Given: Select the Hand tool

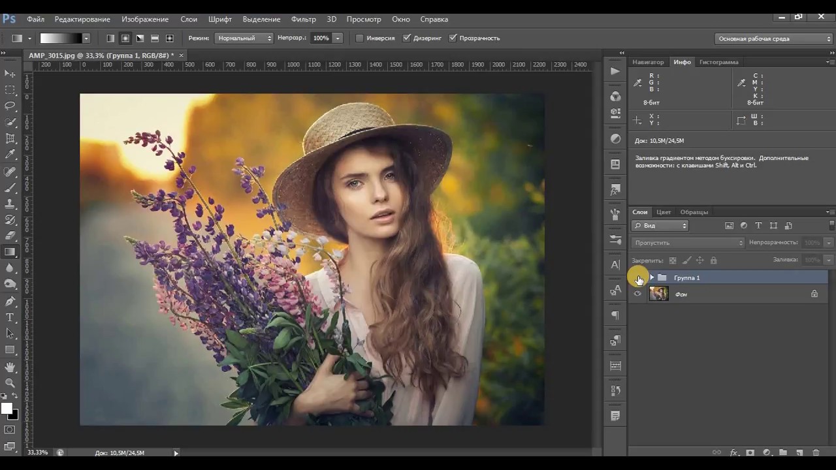Looking at the screenshot, I should click(10, 367).
